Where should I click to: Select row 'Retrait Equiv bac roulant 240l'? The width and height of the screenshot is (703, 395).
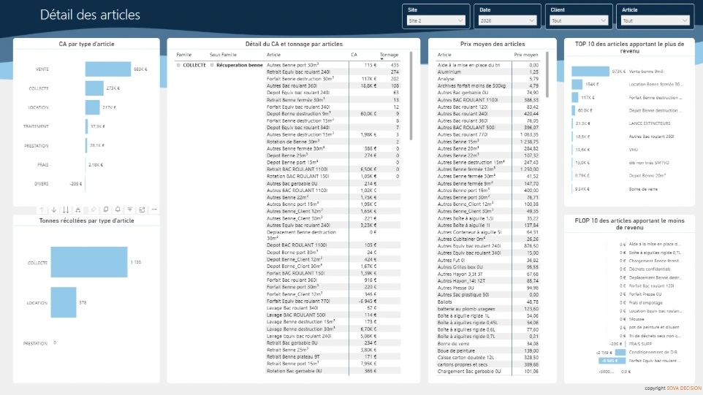click(332, 72)
